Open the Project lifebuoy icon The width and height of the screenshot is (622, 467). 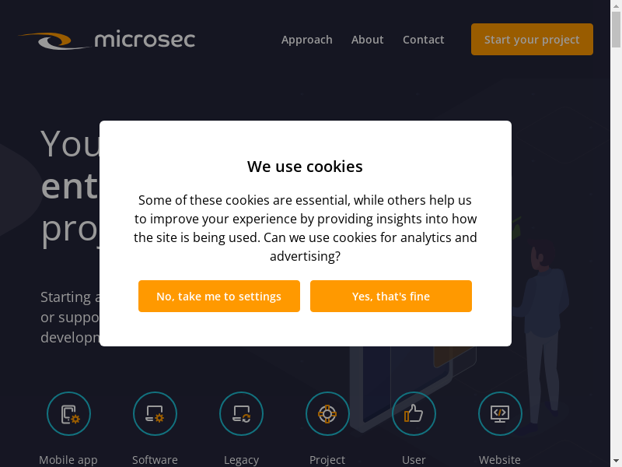[327, 413]
